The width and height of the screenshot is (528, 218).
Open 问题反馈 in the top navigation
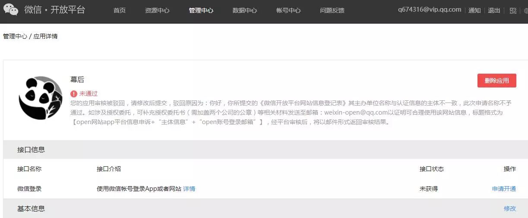[332, 10]
